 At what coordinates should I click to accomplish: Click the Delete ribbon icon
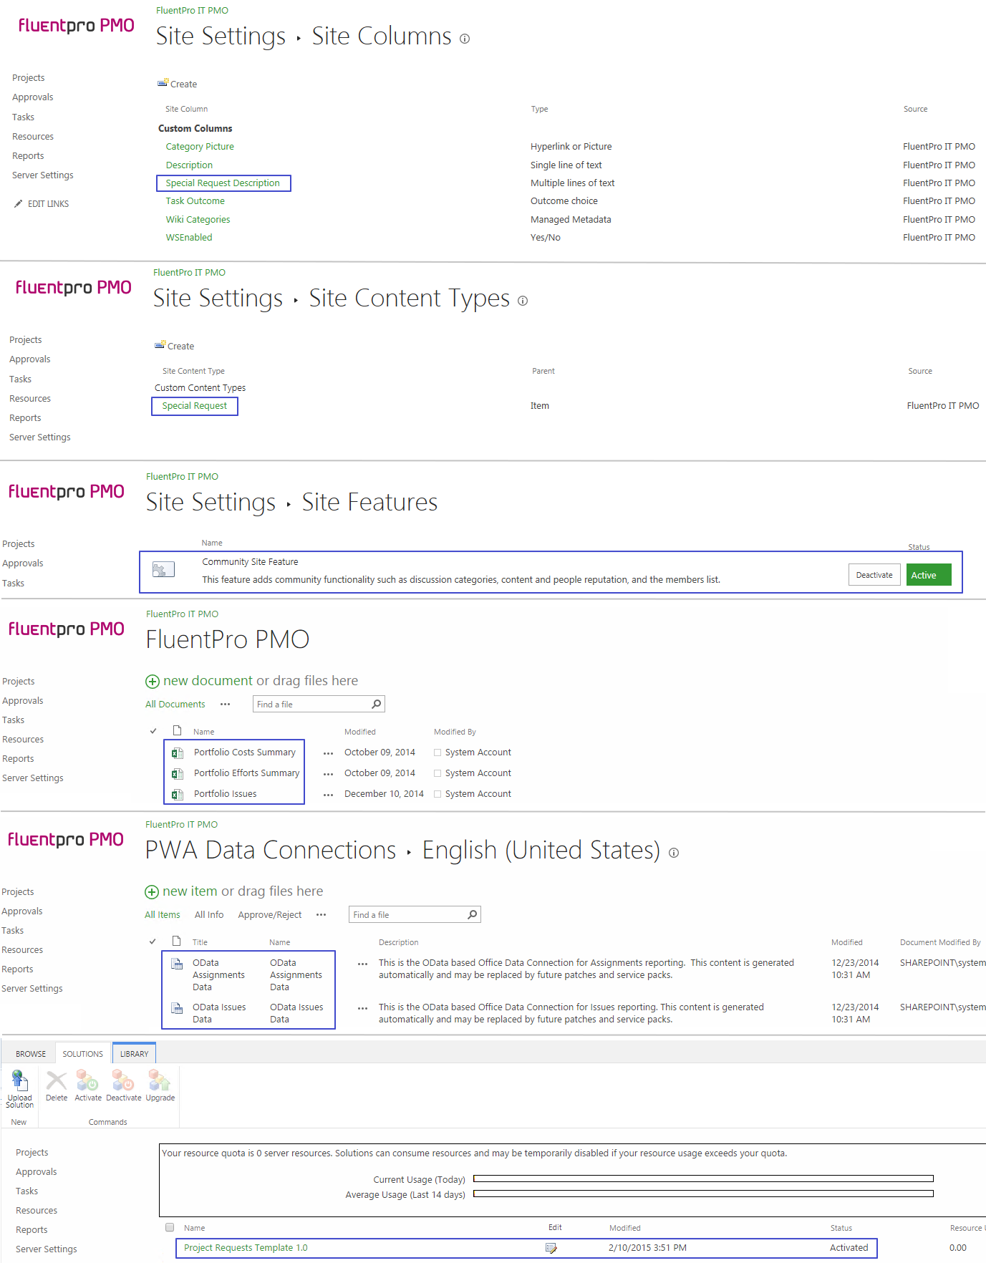click(x=57, y=1080)
